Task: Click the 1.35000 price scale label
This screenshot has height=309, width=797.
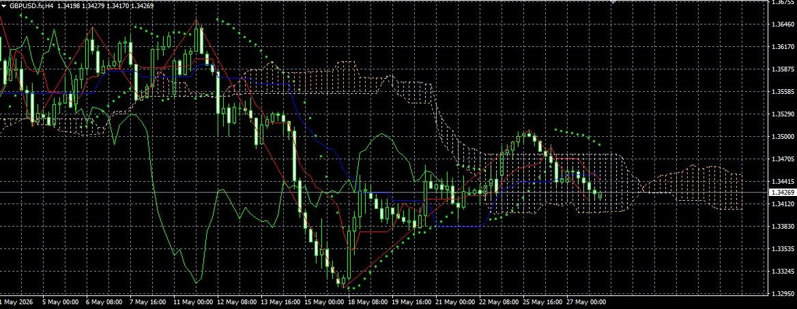Action: pos(783,137)
